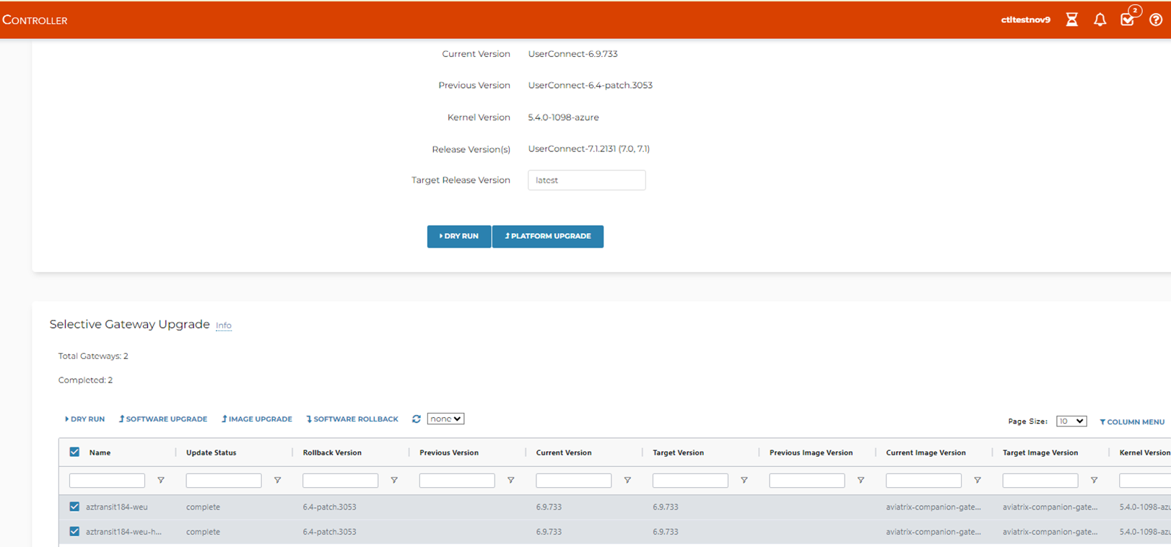Toggle the aztransit184-weu row checkbox
The width and height of the screenshot is (1171, 547).
74,507
